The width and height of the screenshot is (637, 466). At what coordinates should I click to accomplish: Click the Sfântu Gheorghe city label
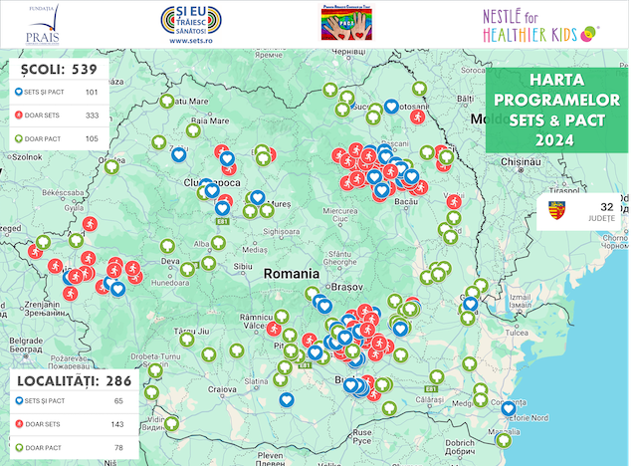pos(340,258)
